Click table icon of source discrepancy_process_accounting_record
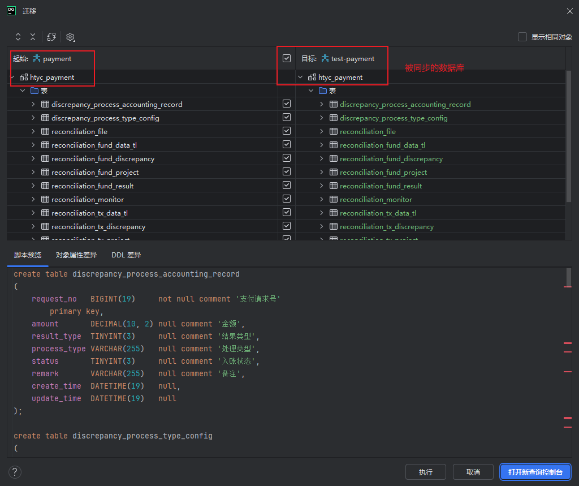Viewport: 579px width, 486px height. 45,104
